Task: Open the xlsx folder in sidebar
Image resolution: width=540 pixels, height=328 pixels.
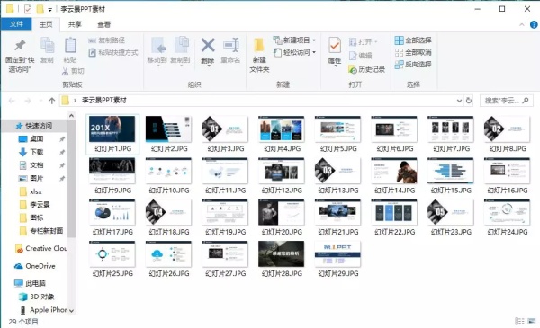Action: pyautogui.click(x=31, y=191)
